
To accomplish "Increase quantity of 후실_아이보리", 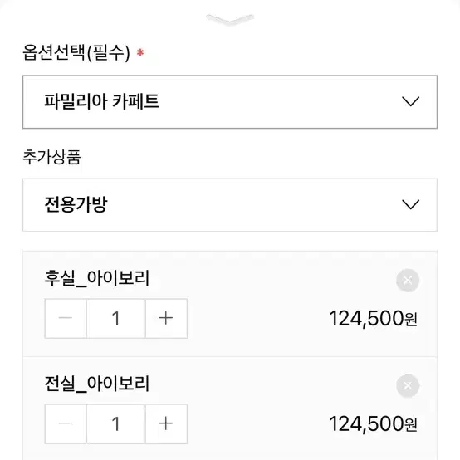I will pyautogui.click(x=166, y=318).
